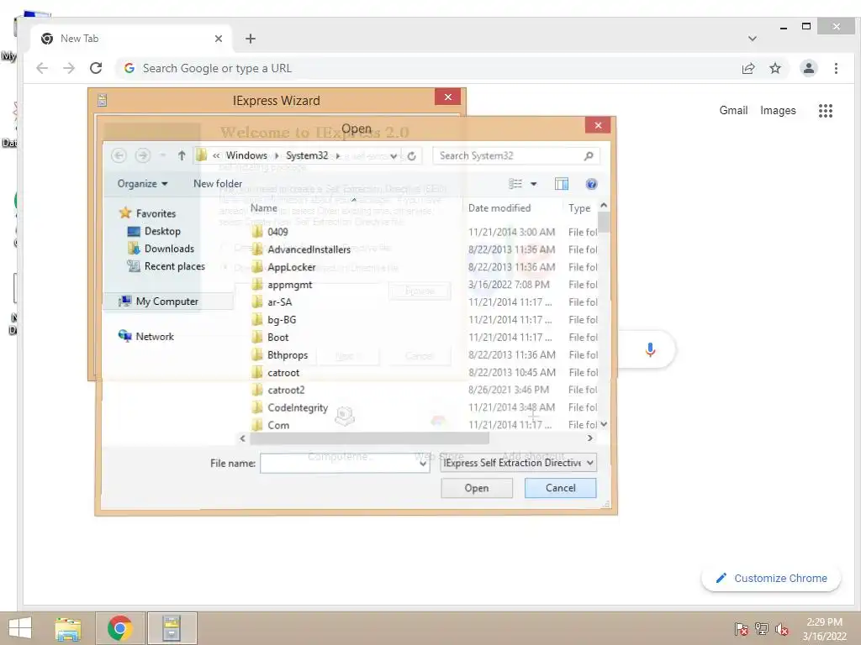Reload the Chrome page

coord(96,68)
